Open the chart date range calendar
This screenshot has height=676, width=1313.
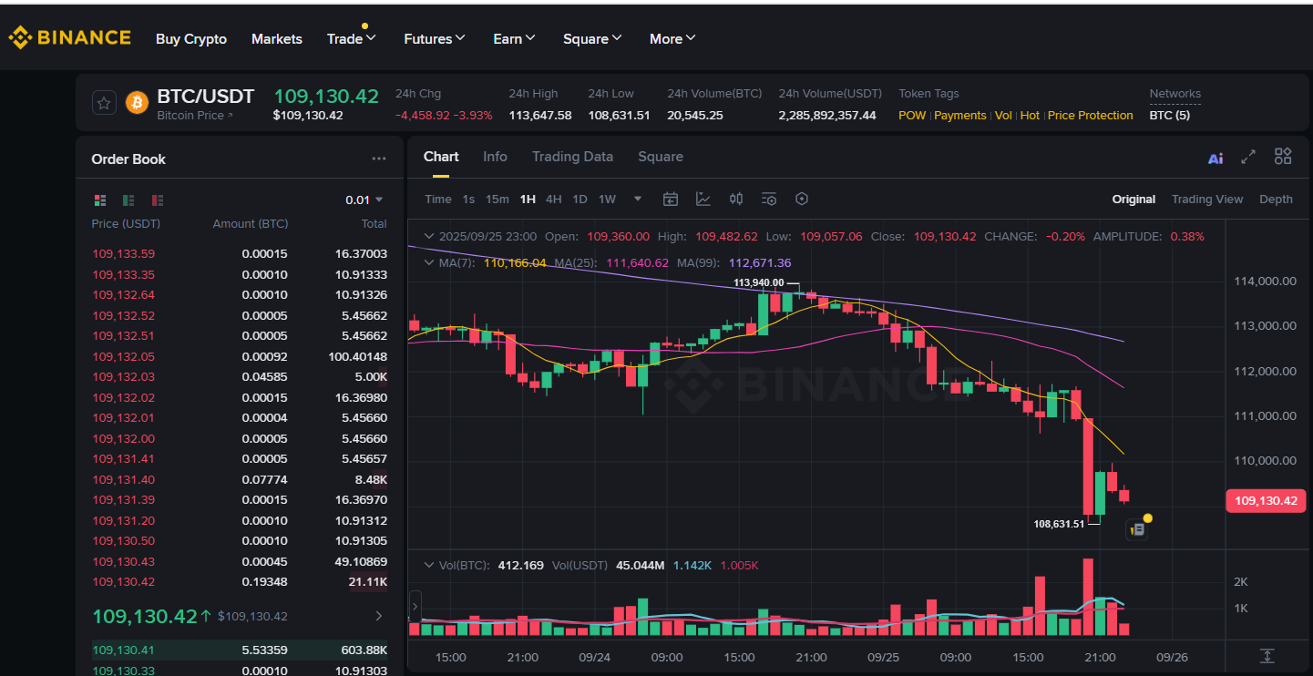coord(671,199)
